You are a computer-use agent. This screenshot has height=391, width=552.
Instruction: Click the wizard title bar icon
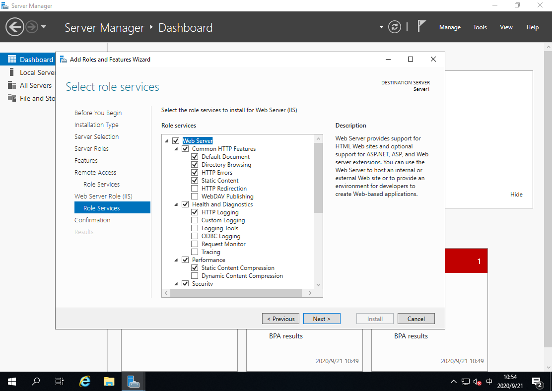tap(64, 59)
